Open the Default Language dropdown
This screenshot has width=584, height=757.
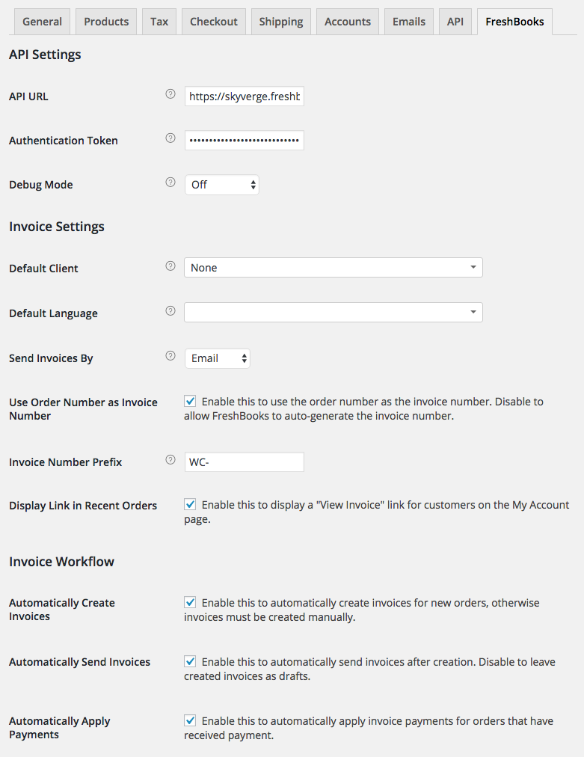coord(333,313)
